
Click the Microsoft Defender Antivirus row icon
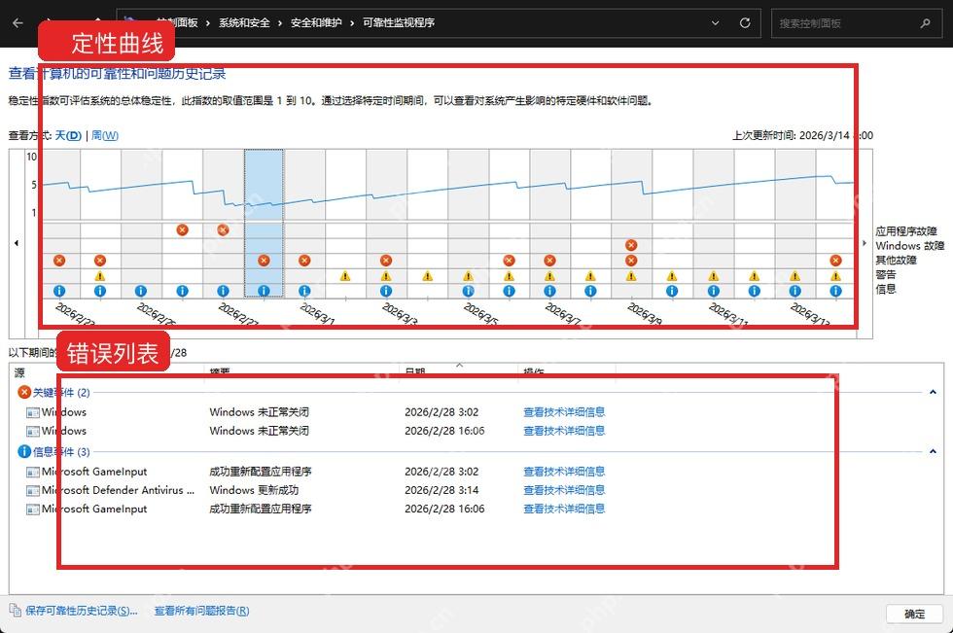(x=33, y=490)
